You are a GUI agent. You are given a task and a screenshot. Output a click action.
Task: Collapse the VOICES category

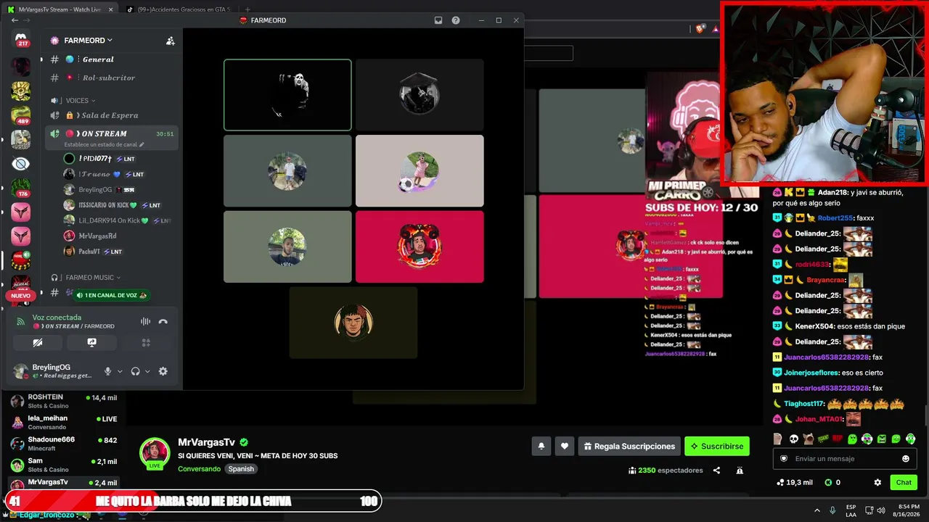coord(80,101)
